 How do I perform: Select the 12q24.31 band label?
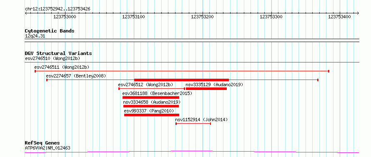pos(35,36)
